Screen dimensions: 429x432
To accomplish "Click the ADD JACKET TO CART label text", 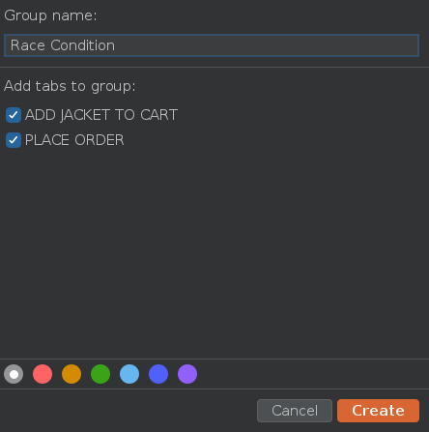I will pyautogui.click(x=101, y=115).
